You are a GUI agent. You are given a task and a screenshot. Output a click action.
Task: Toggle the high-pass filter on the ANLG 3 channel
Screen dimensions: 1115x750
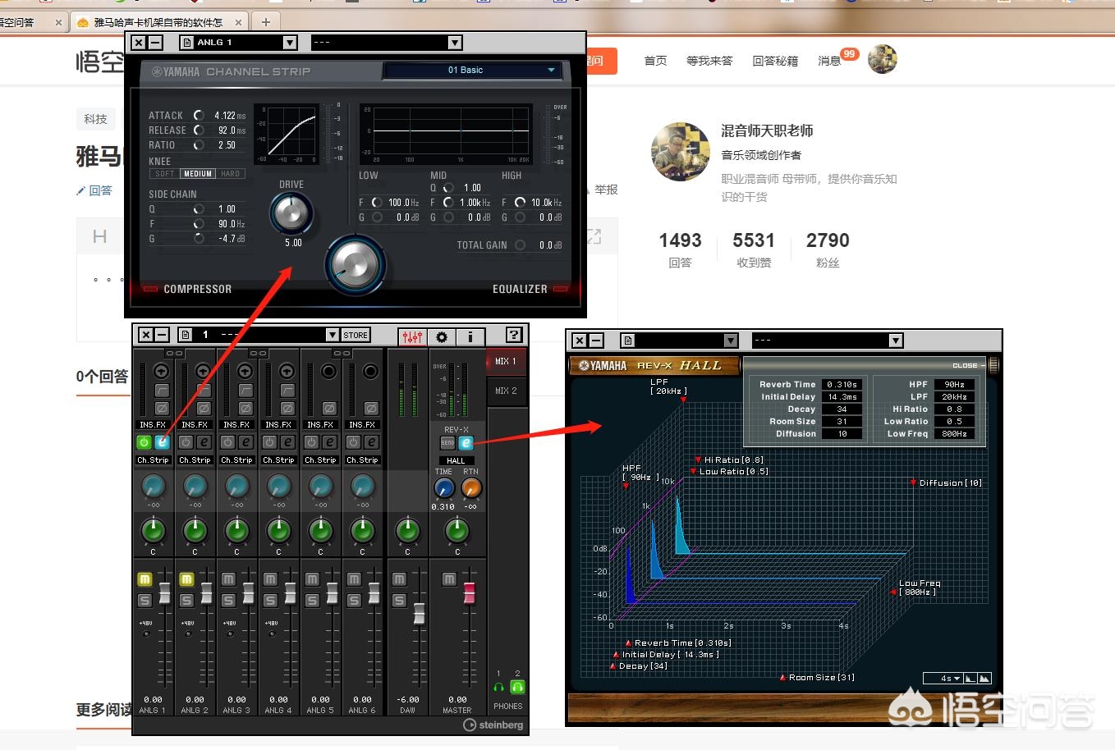click(x=245, y=390)
